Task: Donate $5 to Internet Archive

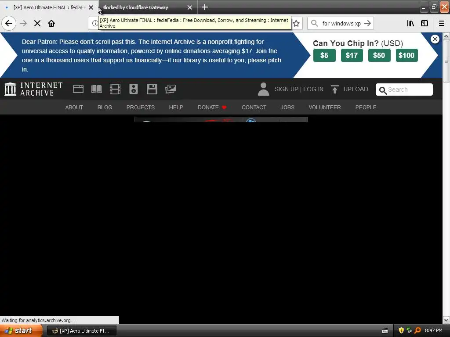Action: click(x=324, y=55)
